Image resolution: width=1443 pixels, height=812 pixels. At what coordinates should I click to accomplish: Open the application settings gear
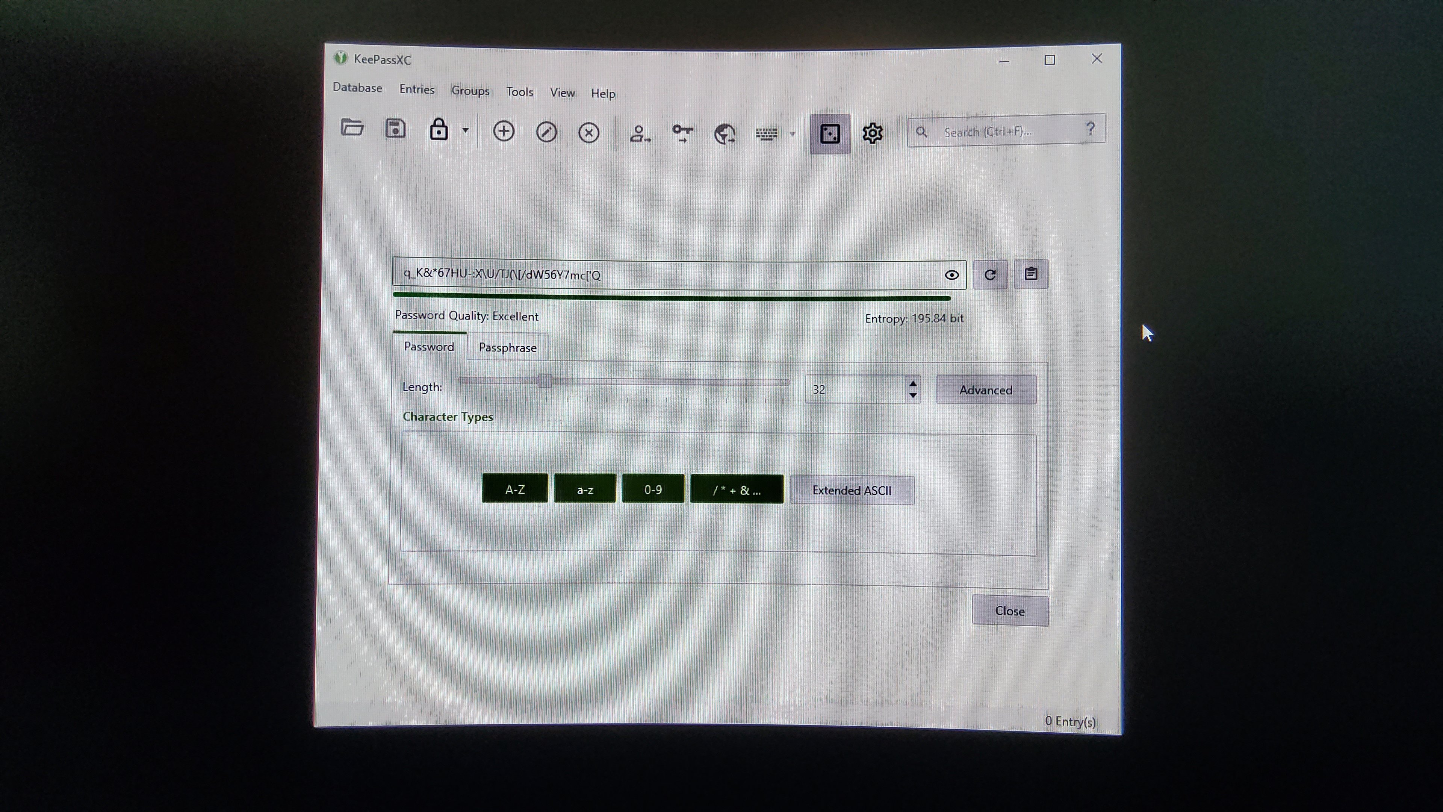click(x=872, y=133)
